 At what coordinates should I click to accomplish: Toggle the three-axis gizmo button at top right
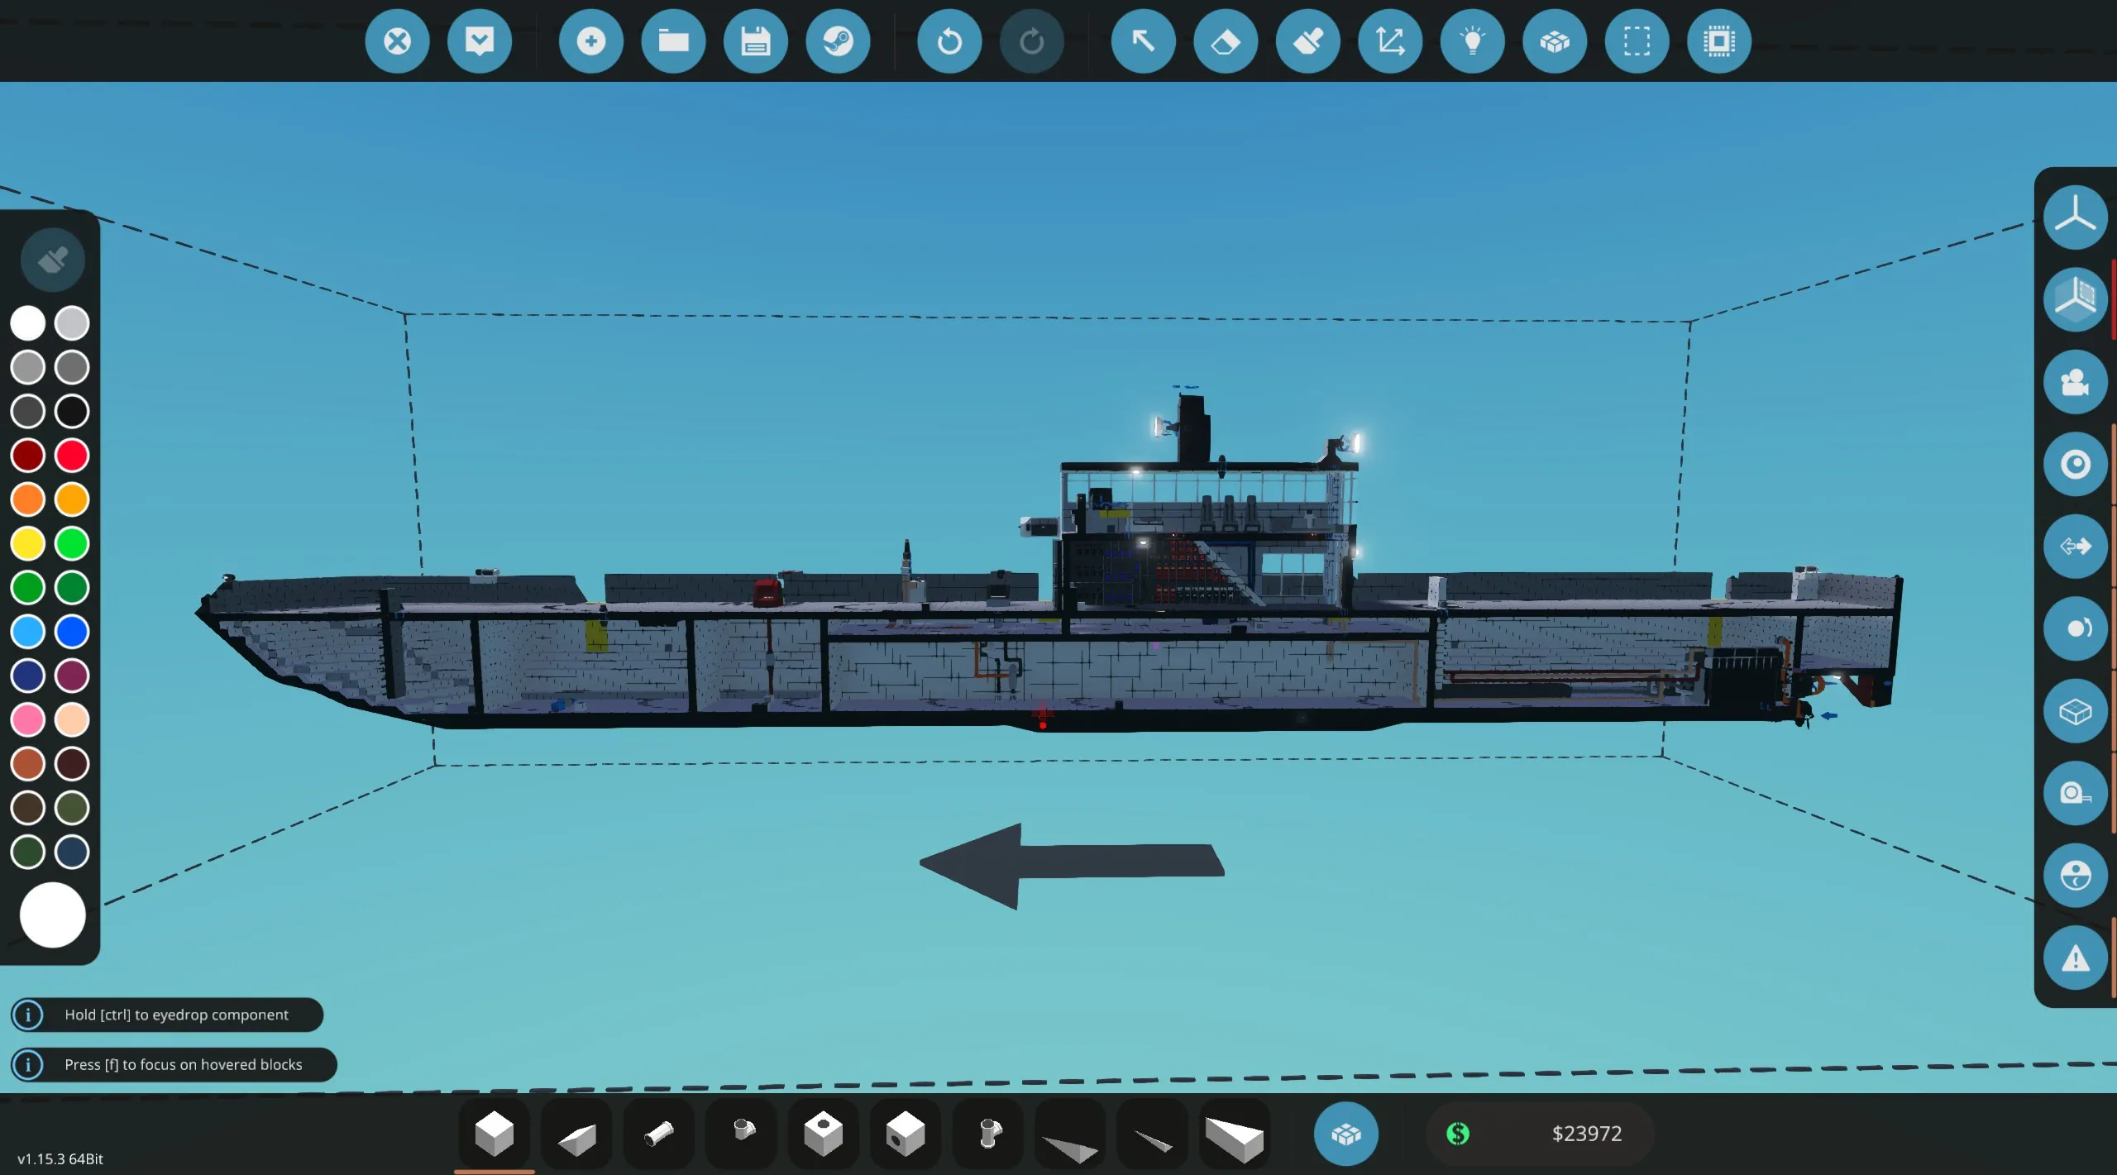[2075, 217]
